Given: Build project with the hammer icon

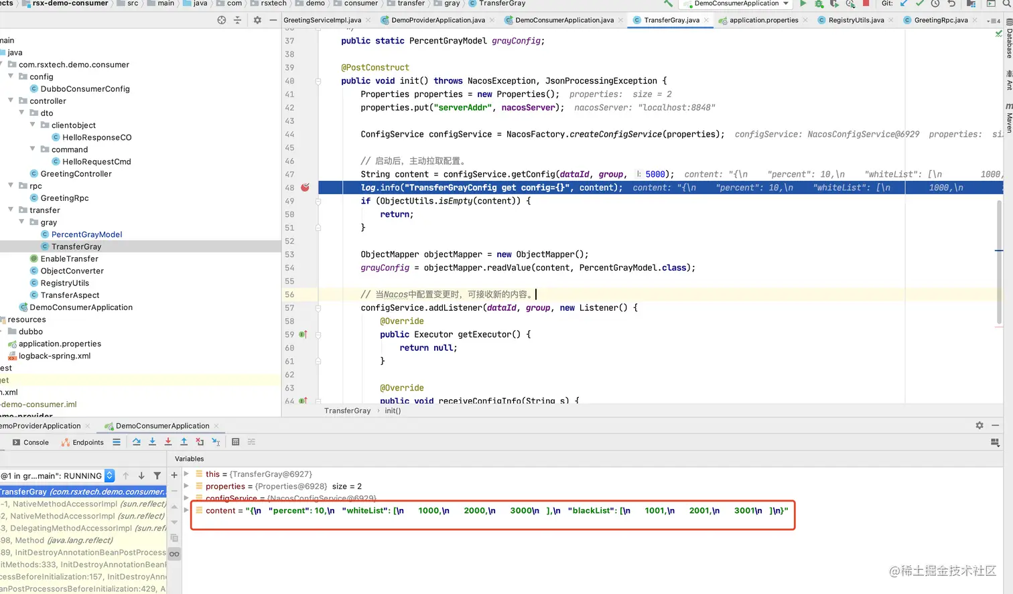Looking at the screenshot, I should (x=668, y=3).
